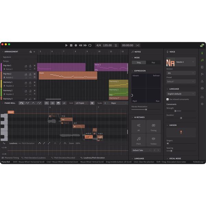Generate an AI retake for All

[x=139, y=127]
